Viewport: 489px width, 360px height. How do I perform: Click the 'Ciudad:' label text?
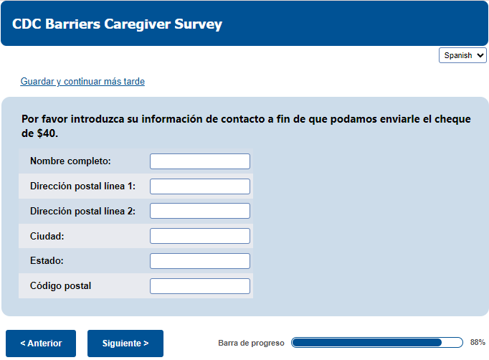47,236
